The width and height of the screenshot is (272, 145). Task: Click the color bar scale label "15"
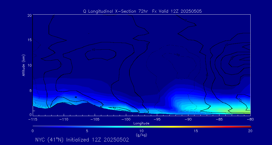(196, 131)
